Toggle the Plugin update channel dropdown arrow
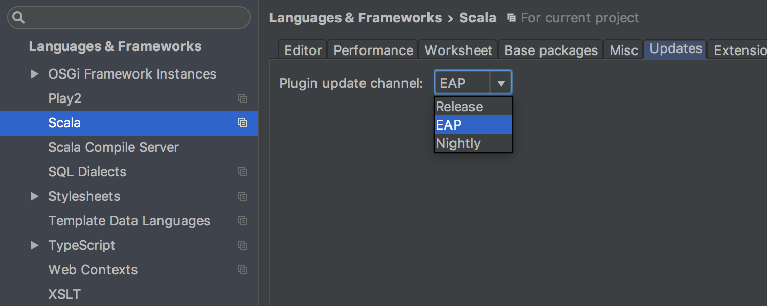The image size is (767, 306). (501, 83)
